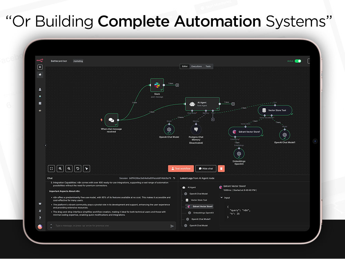345x259 pixels.
Task: Toggle the Active workflow switch
Action: 298,61
